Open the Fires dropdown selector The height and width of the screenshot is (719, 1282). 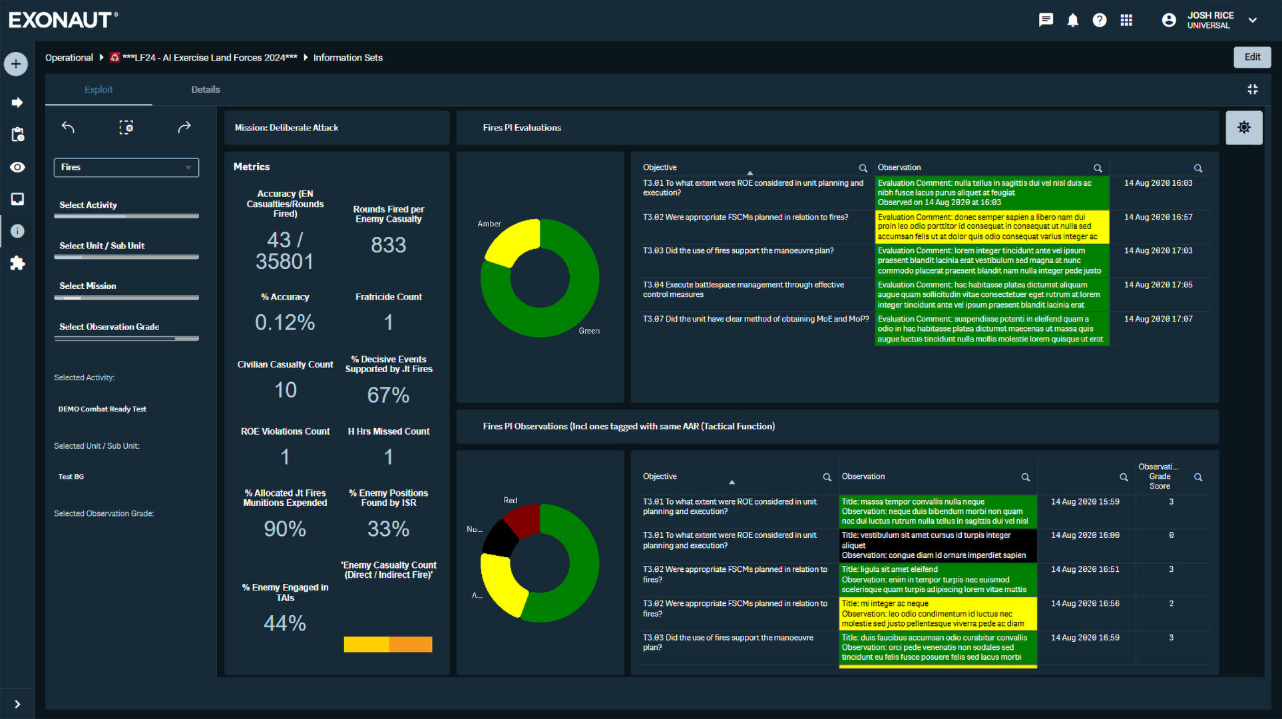[126, 167]
